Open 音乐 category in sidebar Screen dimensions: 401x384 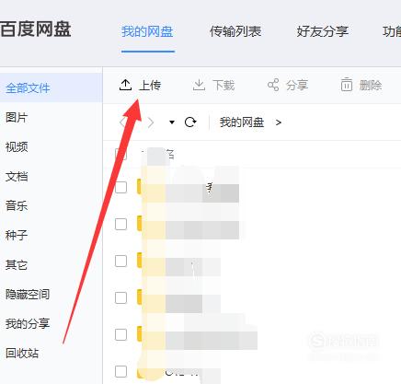click(17, 205)
